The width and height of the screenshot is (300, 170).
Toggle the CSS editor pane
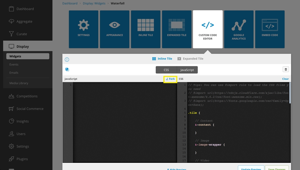pyautogui.click(x=166, y=70)
